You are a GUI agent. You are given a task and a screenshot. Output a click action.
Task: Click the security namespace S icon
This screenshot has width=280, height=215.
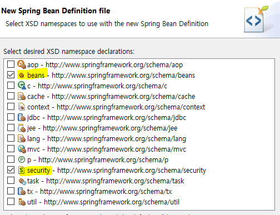(x=22, y=170)
